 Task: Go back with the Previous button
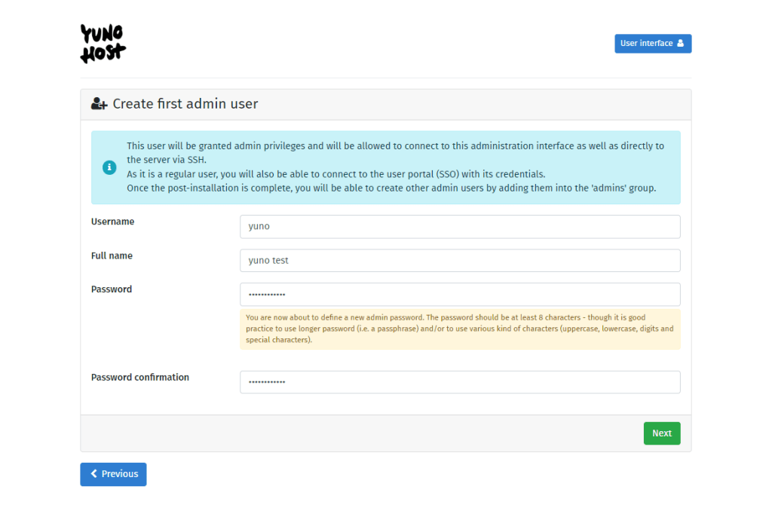113,474
